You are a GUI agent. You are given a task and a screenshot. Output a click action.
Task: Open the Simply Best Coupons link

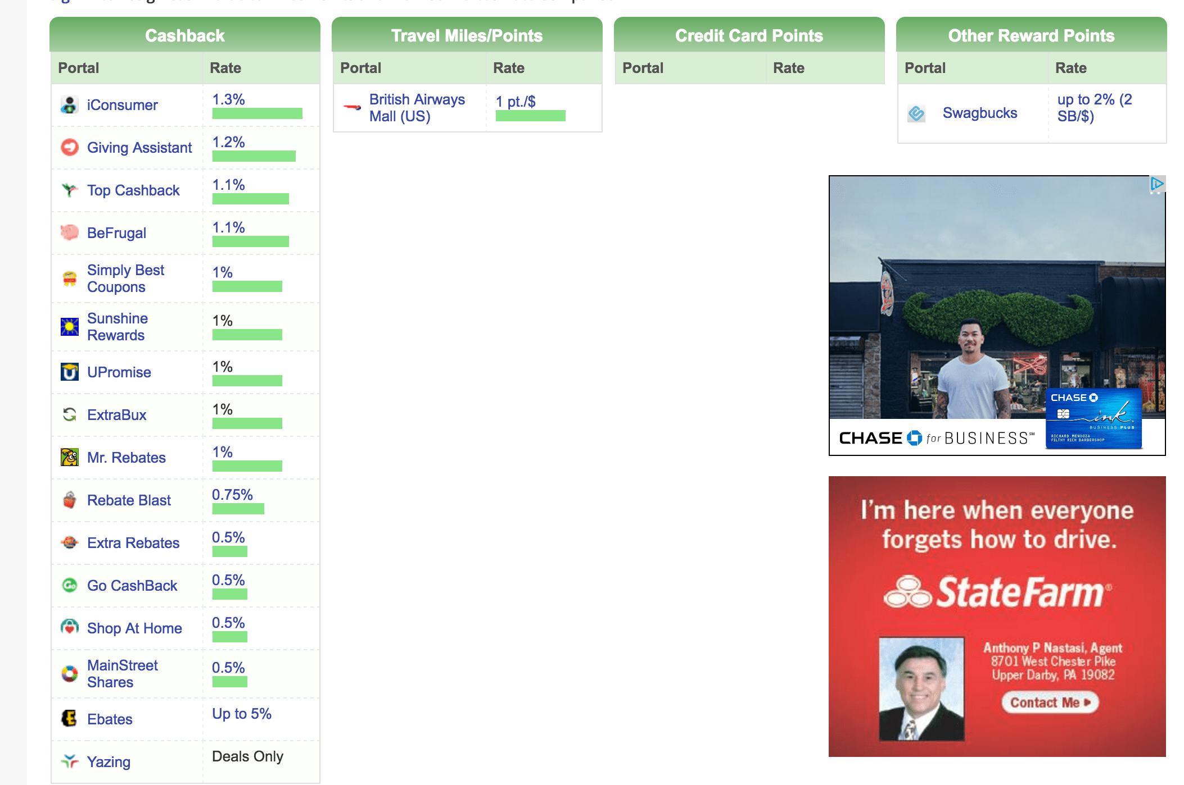click(x=125, y=279)
